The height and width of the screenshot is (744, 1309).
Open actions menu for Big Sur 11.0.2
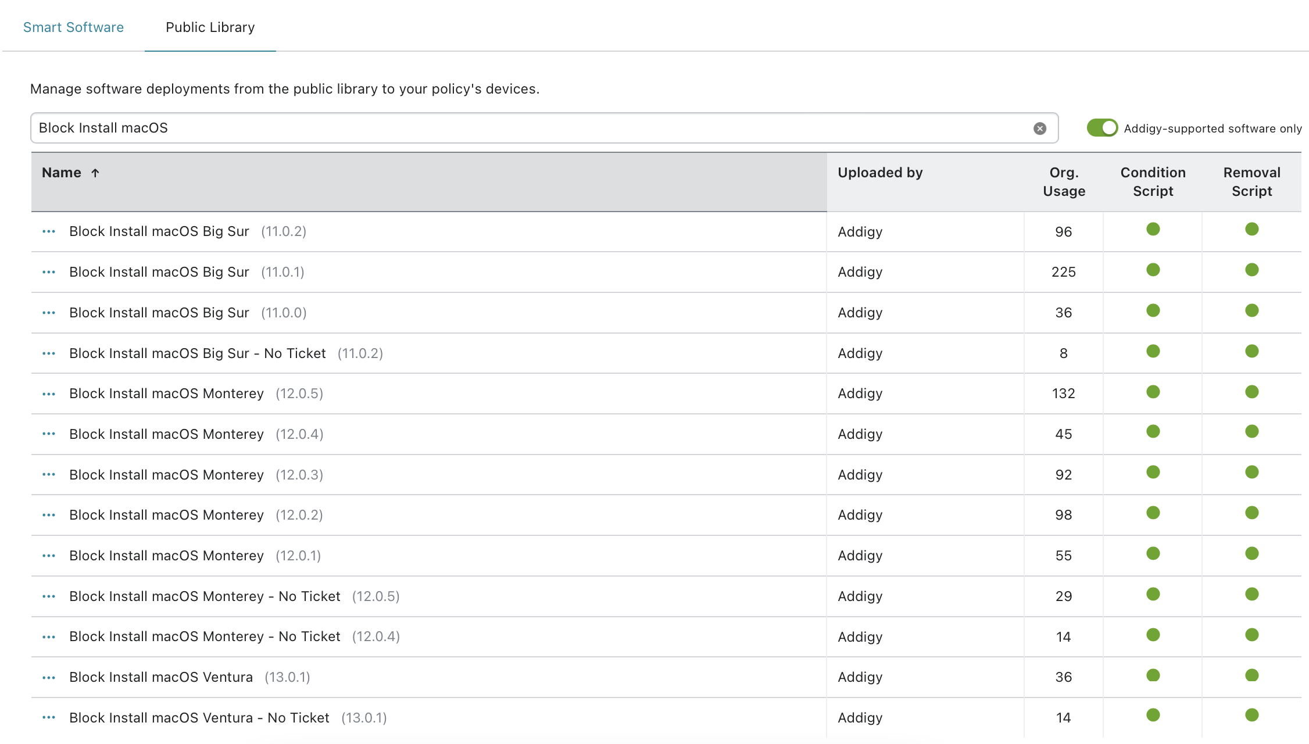click(x=49, y=231)
